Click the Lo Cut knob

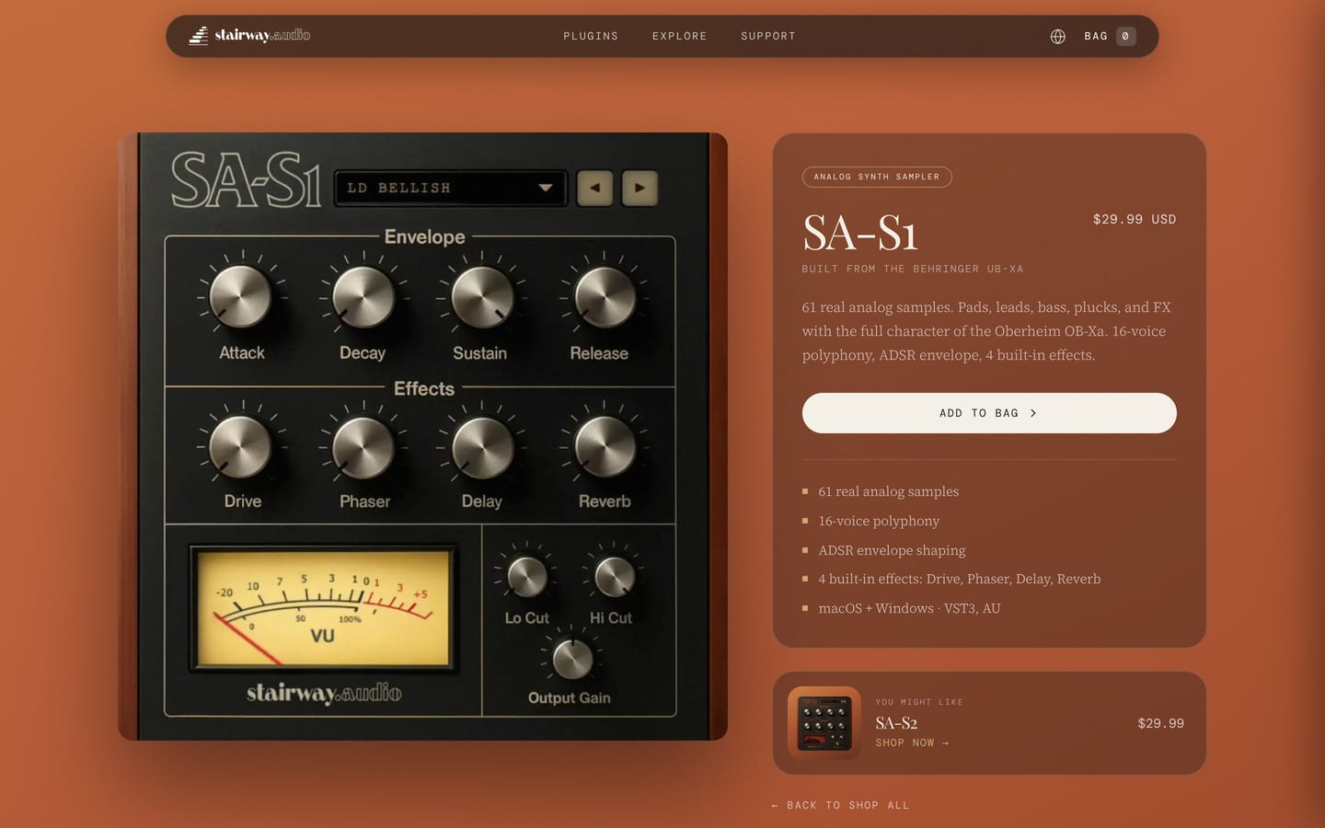click(x=527, y=577)
